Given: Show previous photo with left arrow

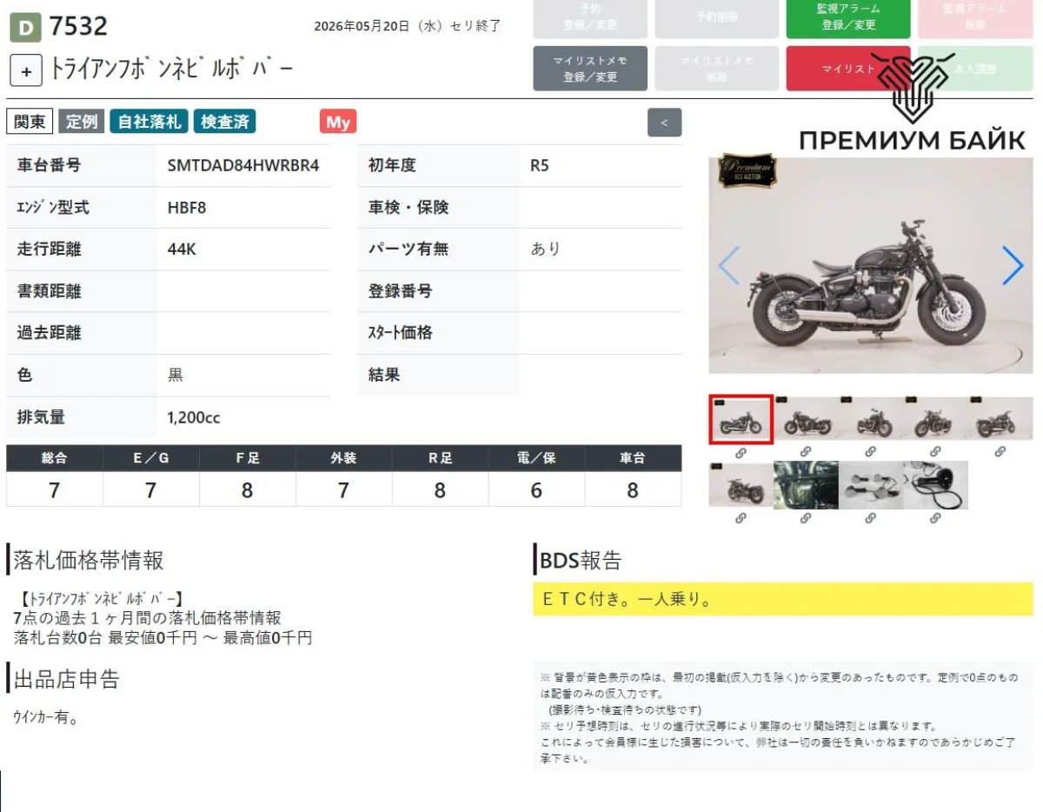Looking at the screenshot, I should tap(729, 266).
